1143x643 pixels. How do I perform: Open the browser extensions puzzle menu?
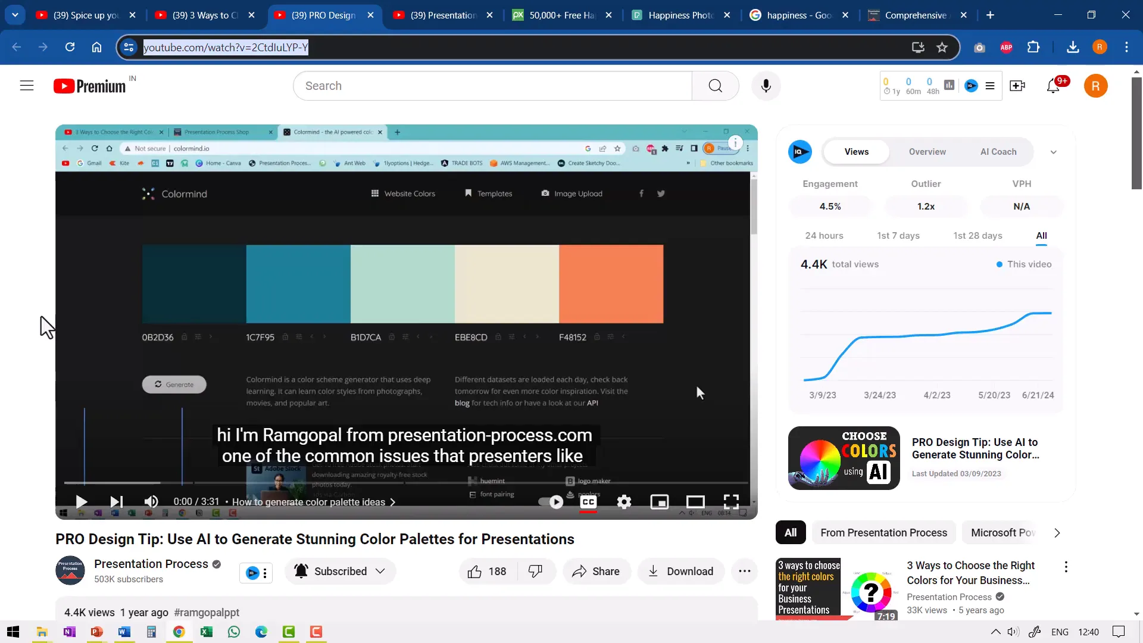pyautogui.click(x=1033, y=47)
